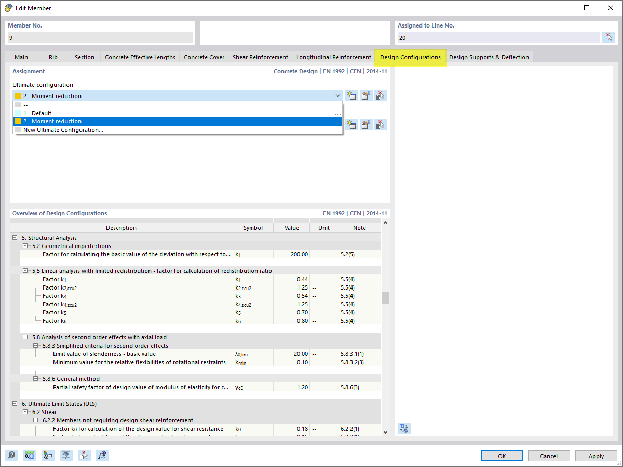Select line graphically with the picker icon
Viewport: 623px width, 467px height.
point(608,37)
